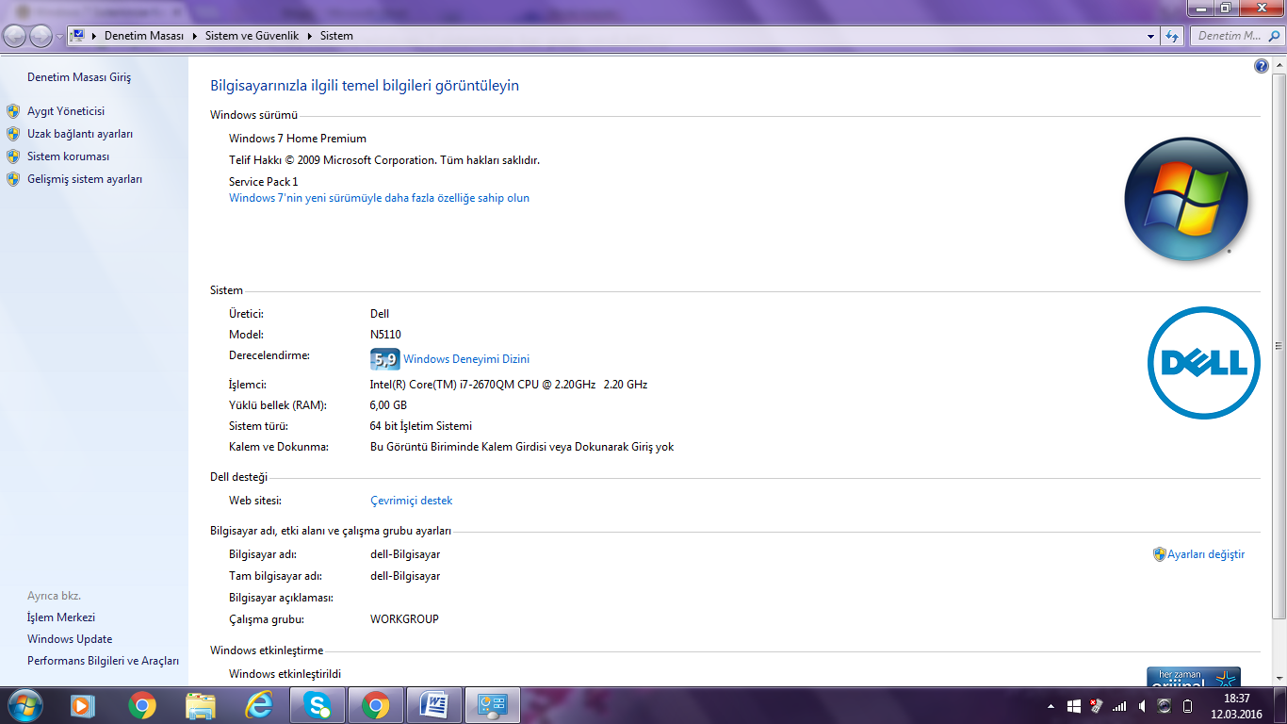
Task: Click the model value N5110
Action: click(386, 335)
